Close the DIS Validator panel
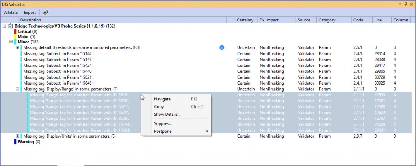Screen dimensions: 416x166 412,4
